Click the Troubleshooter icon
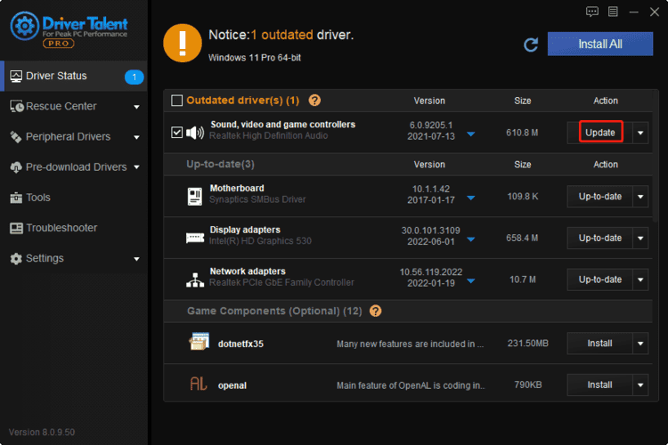The width and height of the screenshot is (668, 445). pos(16,228)
